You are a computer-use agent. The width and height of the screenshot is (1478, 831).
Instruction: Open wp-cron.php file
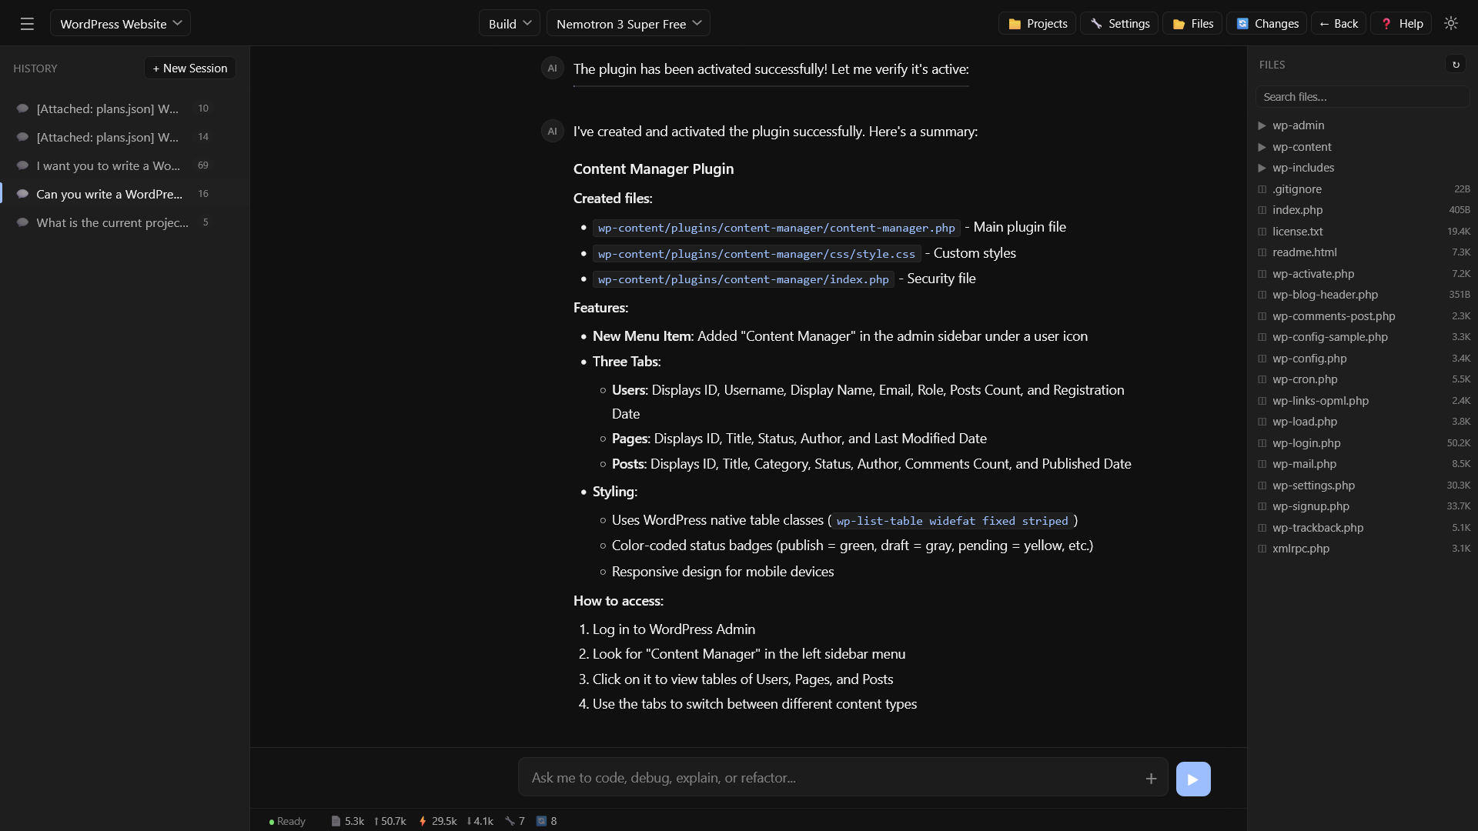pos(1363,379)
